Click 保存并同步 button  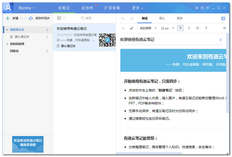point(43,18)
